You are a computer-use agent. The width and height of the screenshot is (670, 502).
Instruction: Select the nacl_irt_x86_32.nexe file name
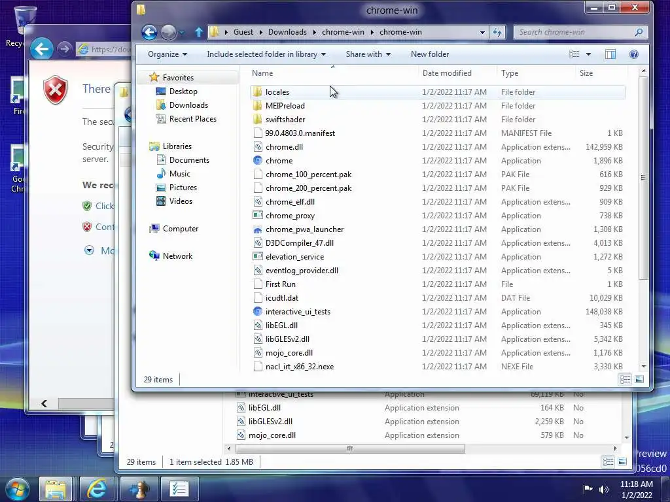click(x=300, y=367)
